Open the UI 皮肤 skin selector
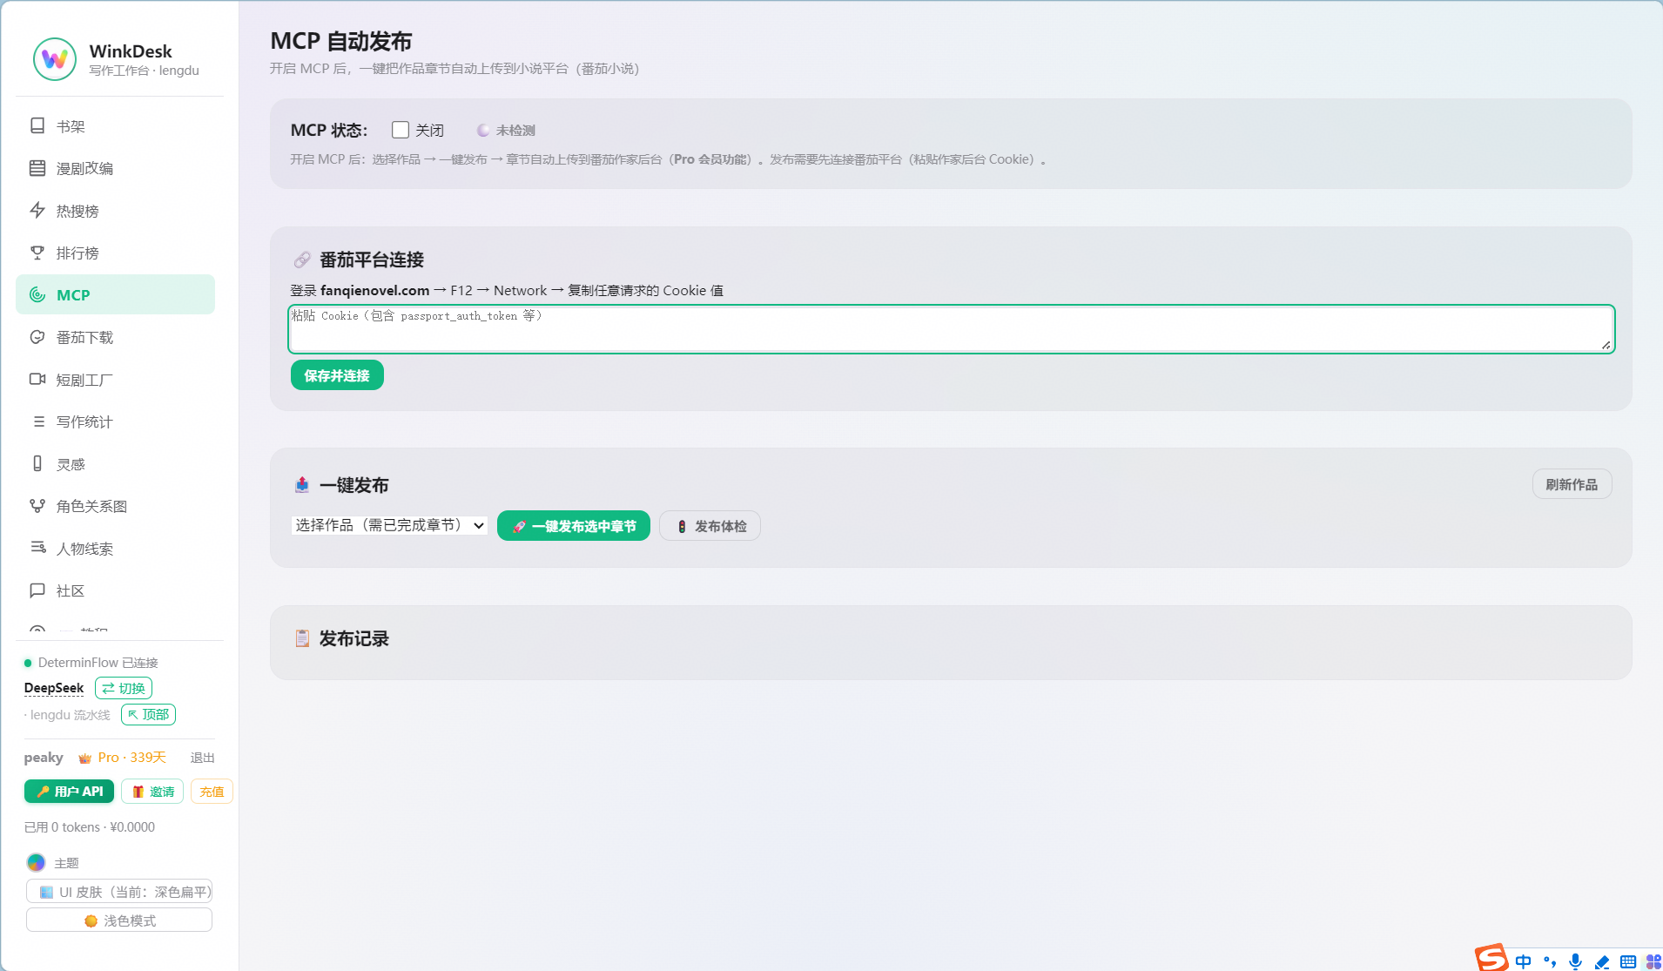 (119, 892)
